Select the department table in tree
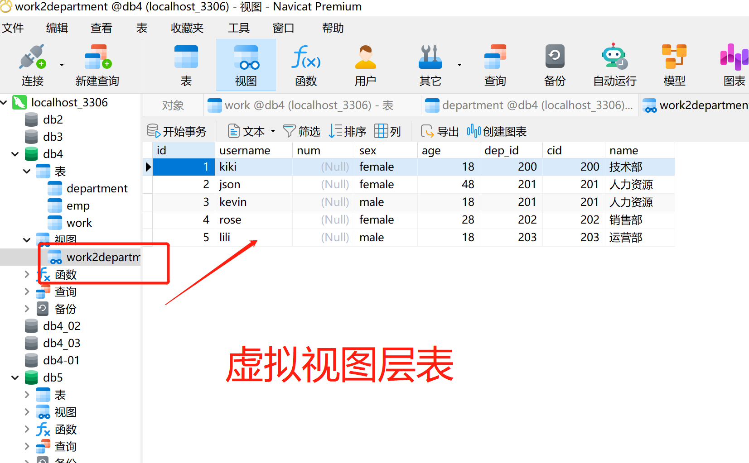The width and height of the screenshot is (749, 463). click(x=97, y=188)
